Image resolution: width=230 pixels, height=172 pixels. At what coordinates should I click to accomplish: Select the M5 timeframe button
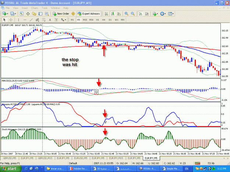(x=79, y=20)
